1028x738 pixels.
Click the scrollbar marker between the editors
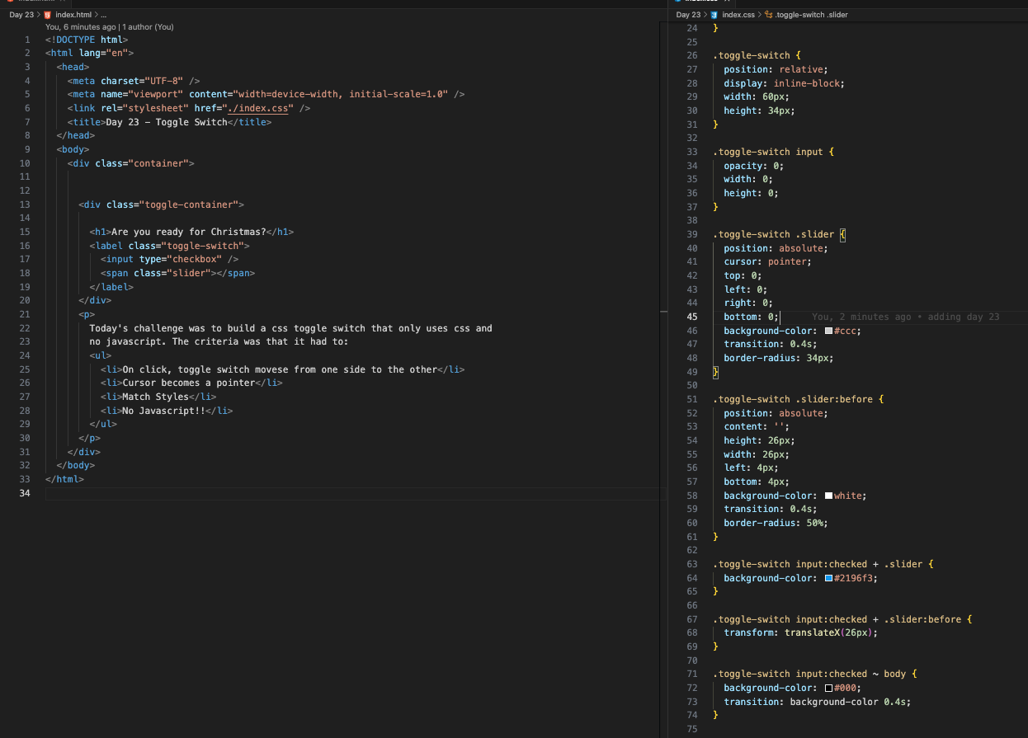tap(663, 312)
